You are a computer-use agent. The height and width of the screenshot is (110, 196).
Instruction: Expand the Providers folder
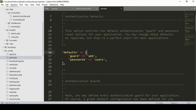pos(5,40)
